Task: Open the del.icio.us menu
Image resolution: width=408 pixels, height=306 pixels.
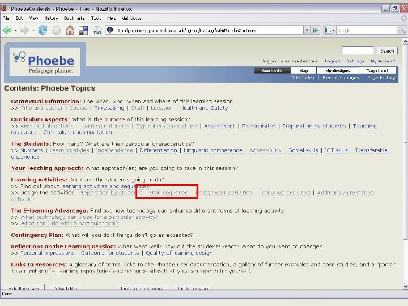Action: click(x=131, y=18)
